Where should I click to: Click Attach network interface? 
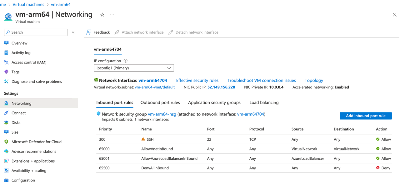click(139, 32)
